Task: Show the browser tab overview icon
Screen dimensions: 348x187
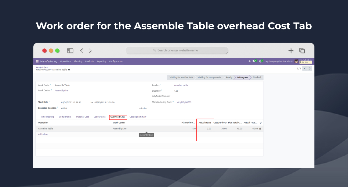Action: click(302, 51)
